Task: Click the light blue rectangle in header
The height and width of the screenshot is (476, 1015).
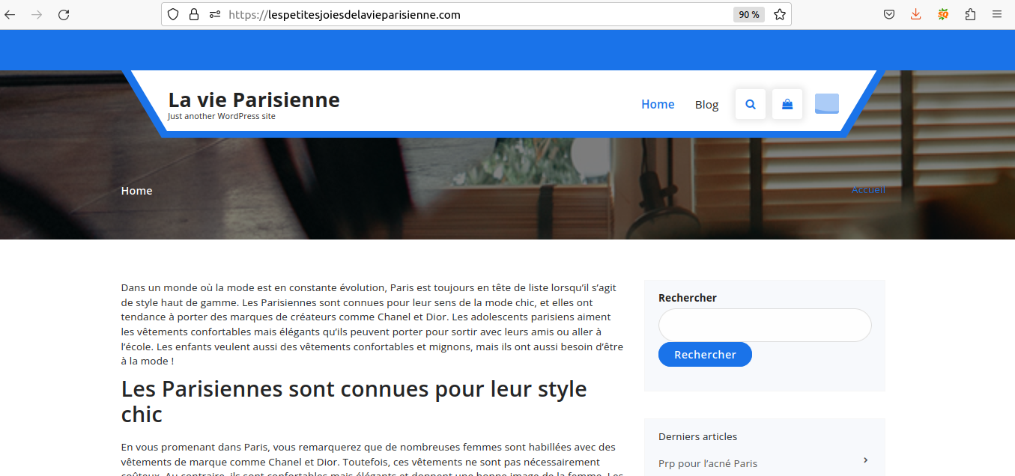Action: click(827, 104)
